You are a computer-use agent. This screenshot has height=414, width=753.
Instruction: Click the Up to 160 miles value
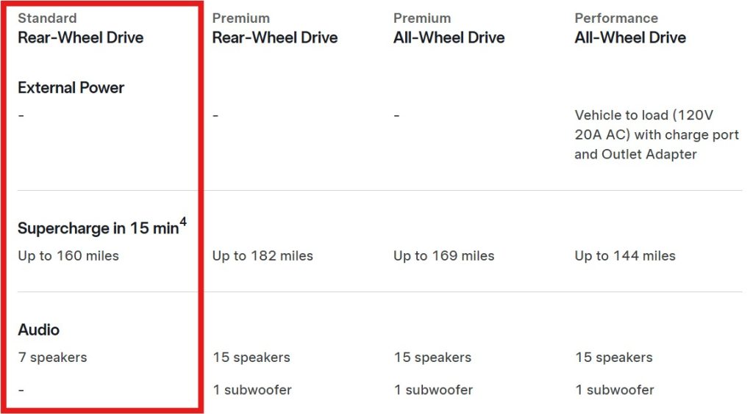tap(68, 255)
